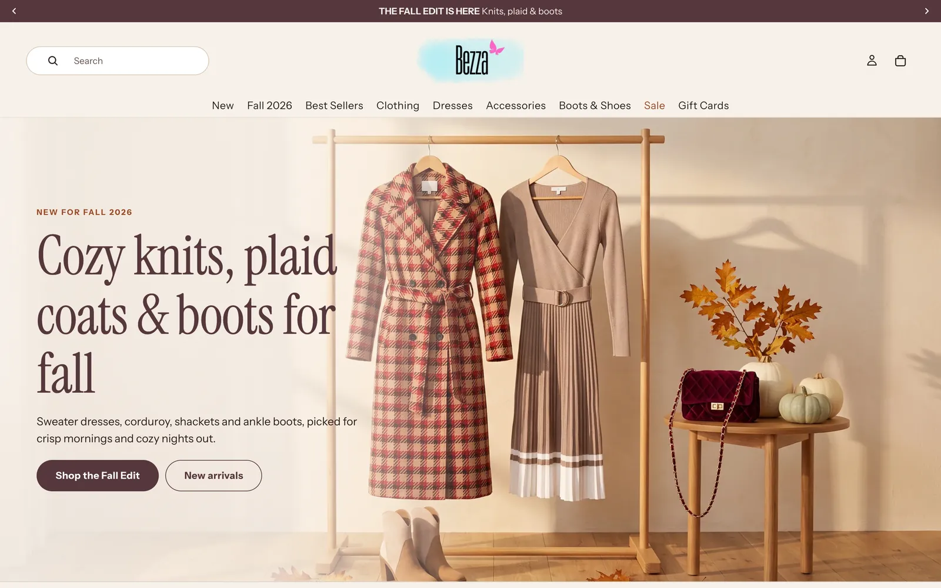Screen dimensions: 941x588
Task: Click the previous announcement arrow
Action: [14, 11]
